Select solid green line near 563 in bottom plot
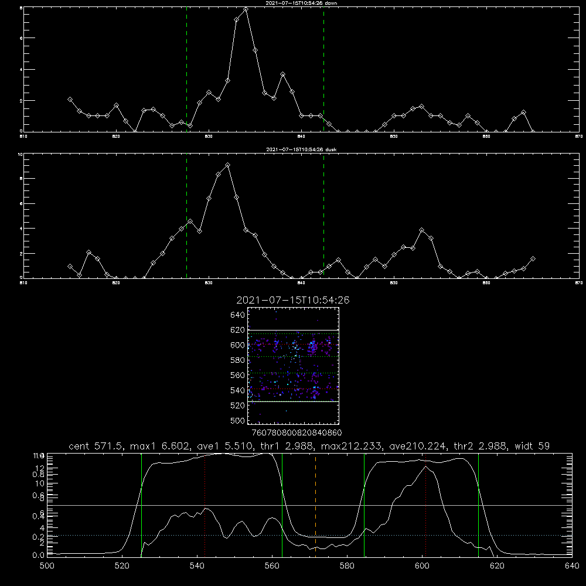Image resolution: width=586 pixels, height=586 pixels. [282, 505]
